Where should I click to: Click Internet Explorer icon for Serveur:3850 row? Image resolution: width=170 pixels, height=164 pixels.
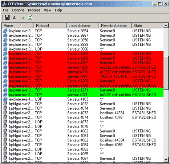click(x=5, y=40)
